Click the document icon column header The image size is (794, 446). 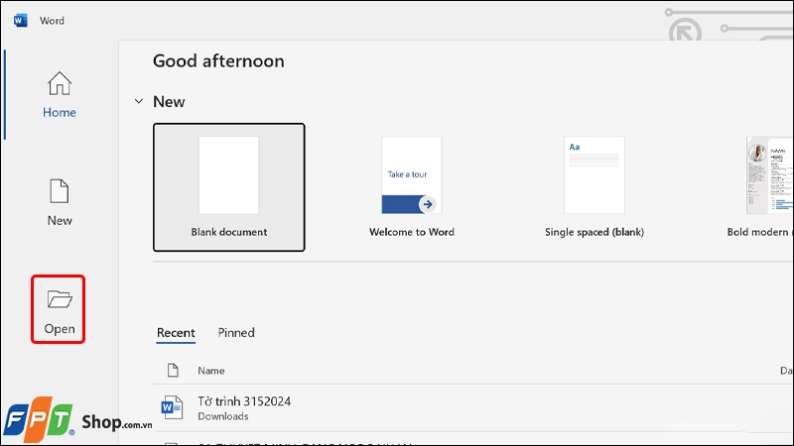(173, 371)
